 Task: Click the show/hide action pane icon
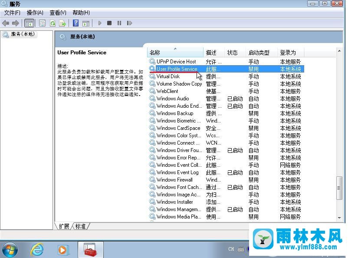pos(85,23)
